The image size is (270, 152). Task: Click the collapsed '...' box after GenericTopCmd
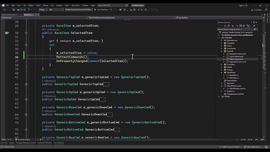pos(106,84)
